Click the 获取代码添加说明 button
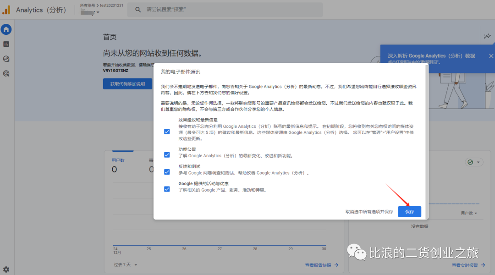This screenshot has width=495, height=275. [x=127, y=84]
